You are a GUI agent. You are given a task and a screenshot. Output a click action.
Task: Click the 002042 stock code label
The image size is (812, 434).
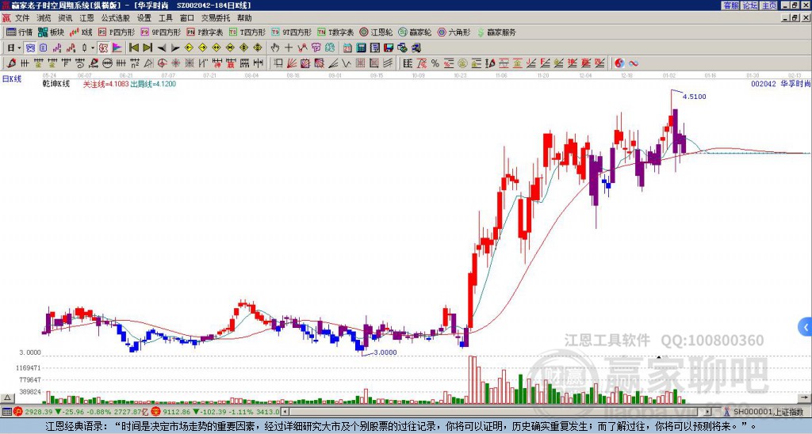click(764, 83)
